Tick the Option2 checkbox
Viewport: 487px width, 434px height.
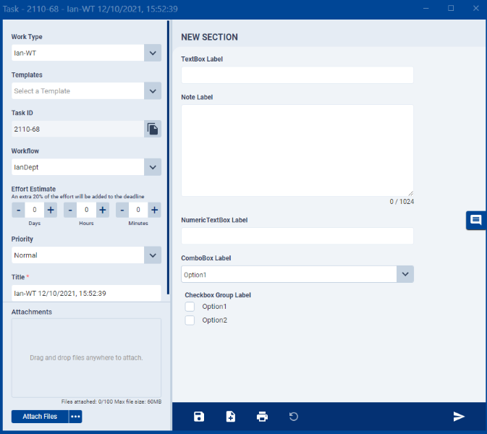point(190,320)
